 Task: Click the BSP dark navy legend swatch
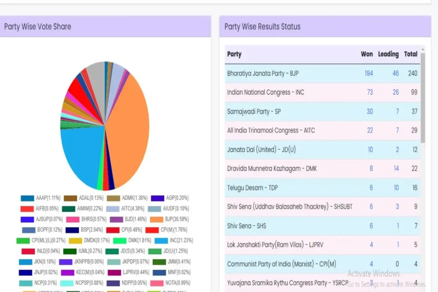(x=72, y=230)
